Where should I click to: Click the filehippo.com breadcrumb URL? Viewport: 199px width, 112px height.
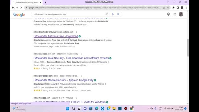53,98
